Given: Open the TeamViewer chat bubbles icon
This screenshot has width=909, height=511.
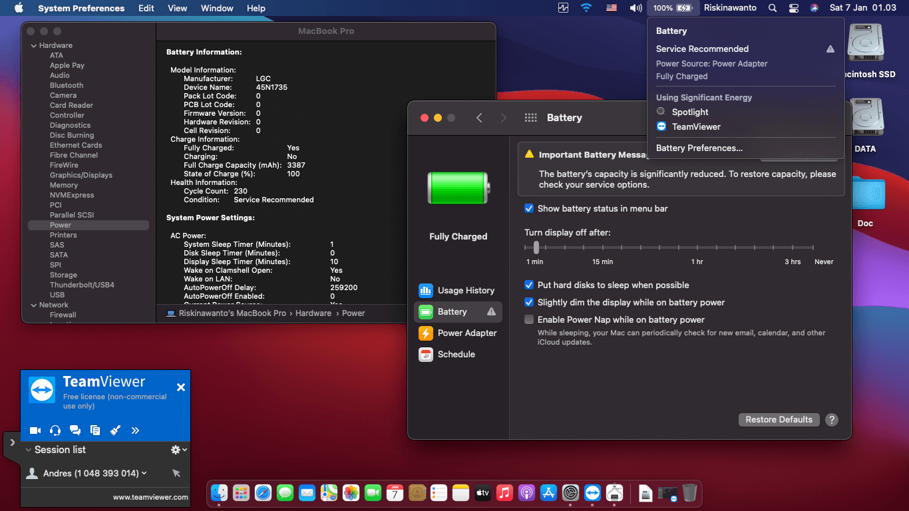Looking at the screenshot, I should coord(75,430).
